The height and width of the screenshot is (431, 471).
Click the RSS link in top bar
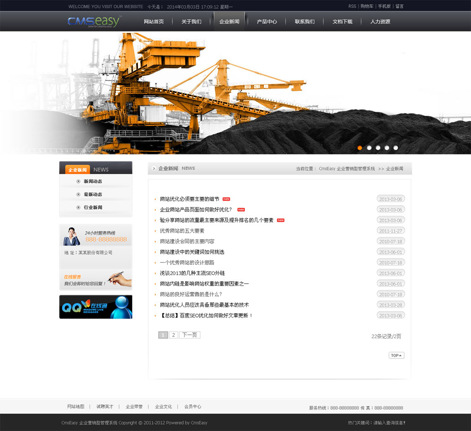click(x=352, y=6)
